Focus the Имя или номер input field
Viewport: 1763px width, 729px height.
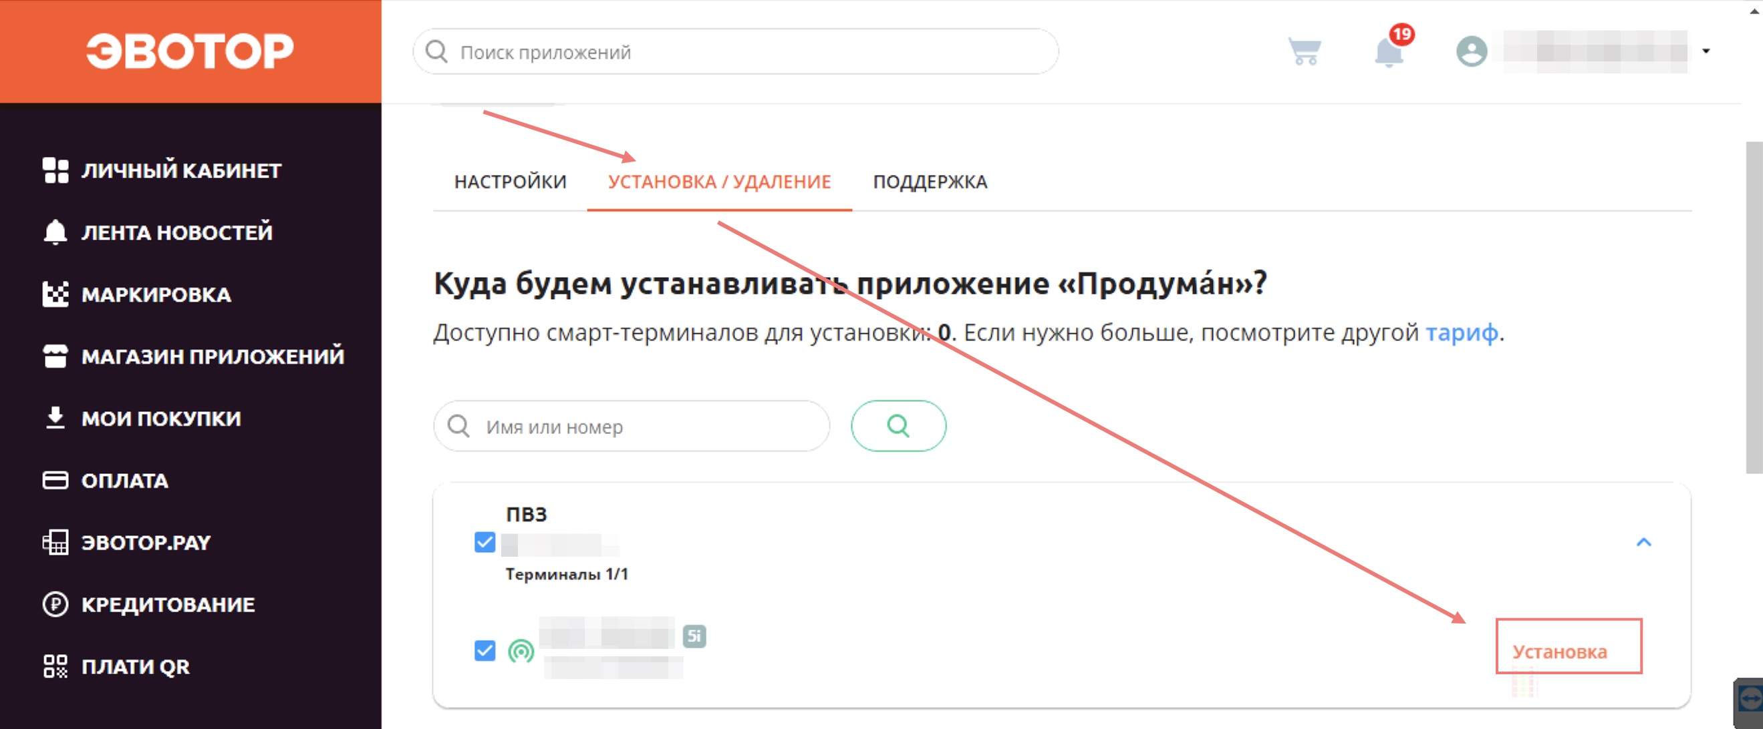tap(632, 426)
